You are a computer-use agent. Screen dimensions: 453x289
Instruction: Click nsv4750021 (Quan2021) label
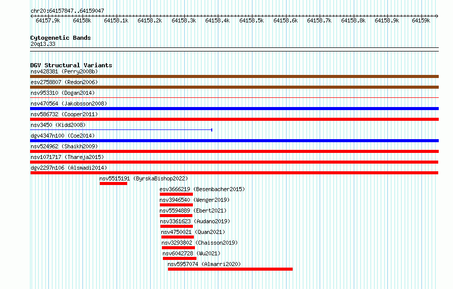tap(193, 232)
